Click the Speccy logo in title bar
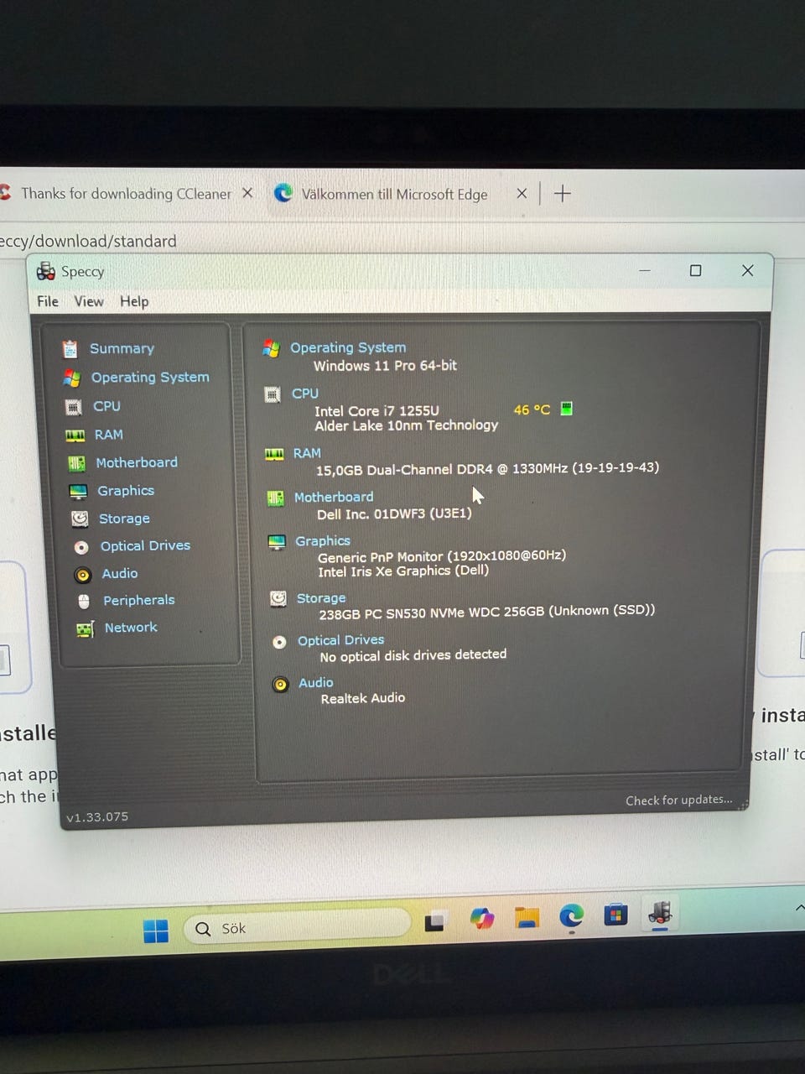 coord(45,271)
